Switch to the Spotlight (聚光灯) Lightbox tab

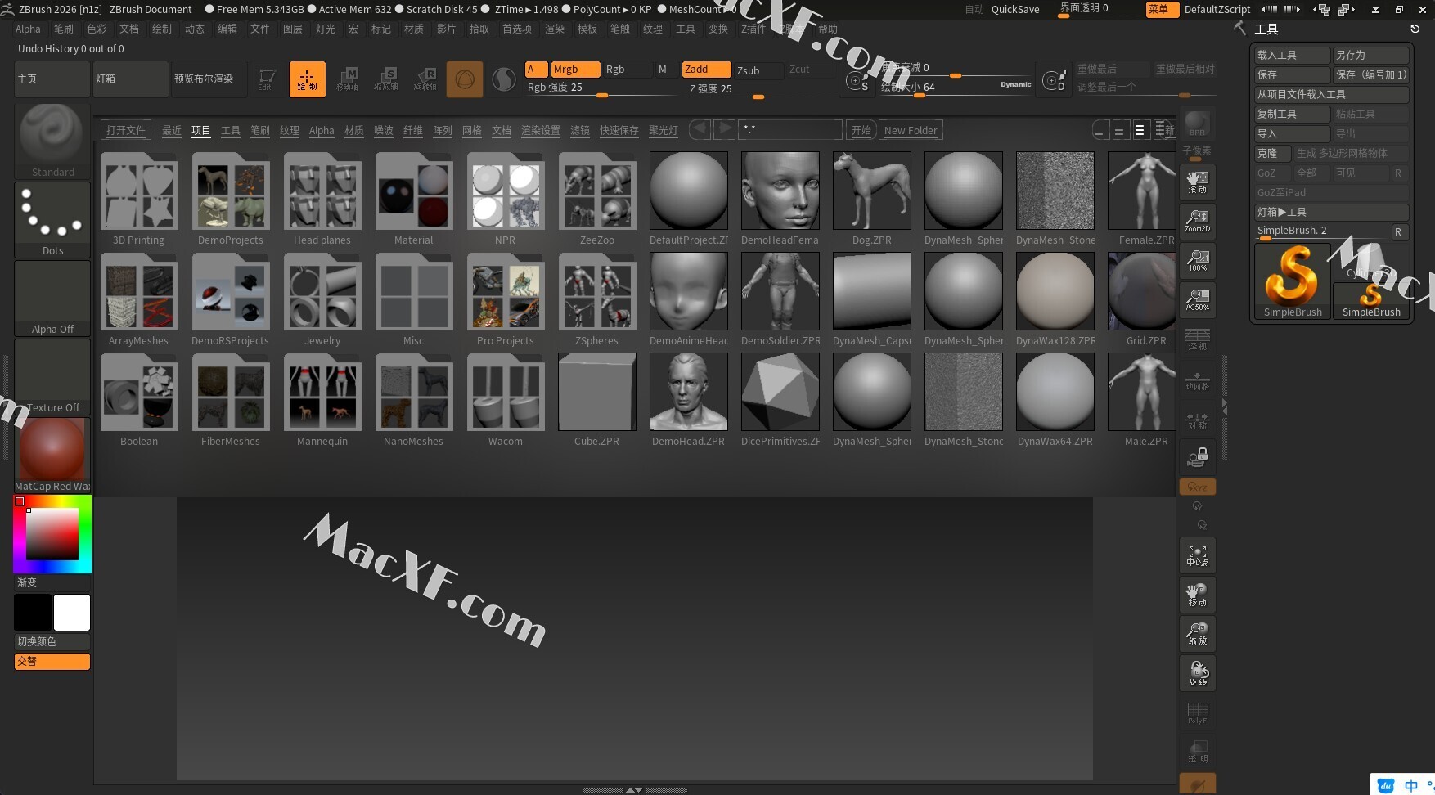[663, 131]
